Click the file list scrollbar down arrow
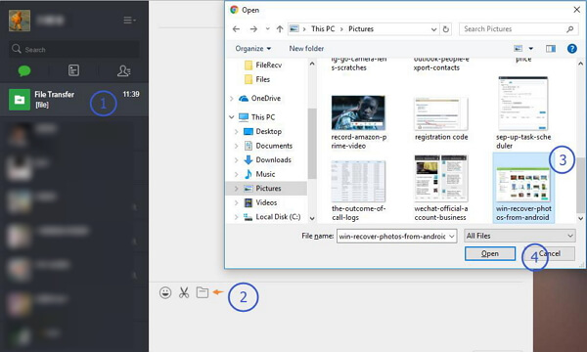Screen dimensions: 587x352 (580, 218)
